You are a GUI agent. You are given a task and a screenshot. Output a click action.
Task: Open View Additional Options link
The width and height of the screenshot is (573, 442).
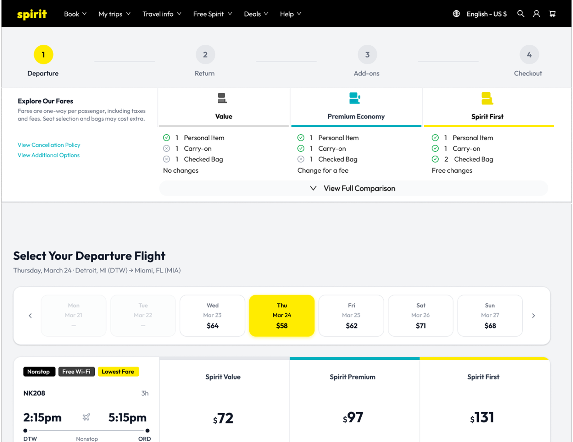tap(48, 155)
